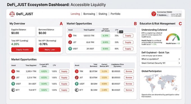Screen dimensions: 191x104
Task: Borrow USDT at 4.89% APY
Action: (129, 84)
